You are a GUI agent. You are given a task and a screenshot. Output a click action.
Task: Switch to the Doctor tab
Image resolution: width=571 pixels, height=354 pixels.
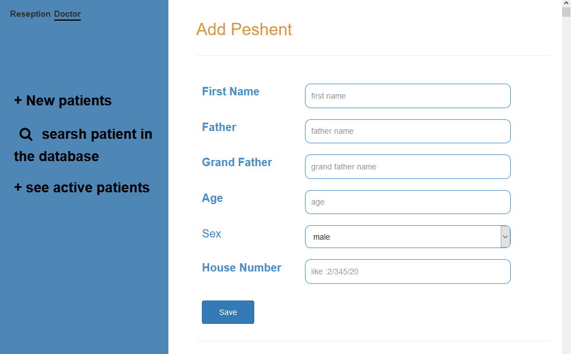[x=67, y=14]
